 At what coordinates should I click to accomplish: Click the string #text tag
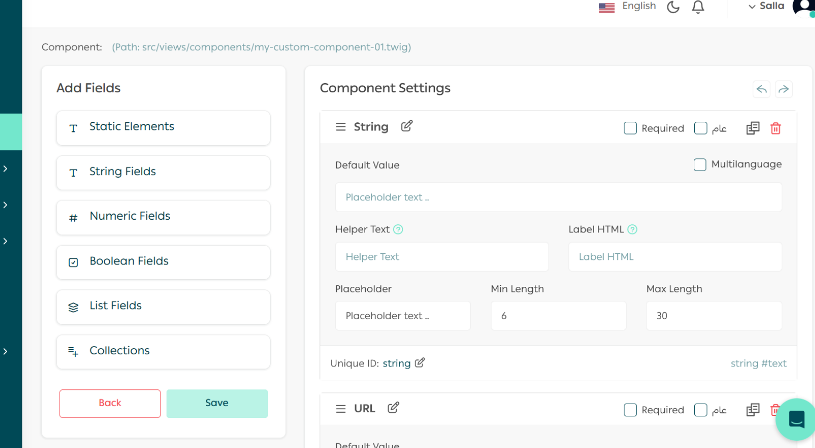(x=758, y=363)
